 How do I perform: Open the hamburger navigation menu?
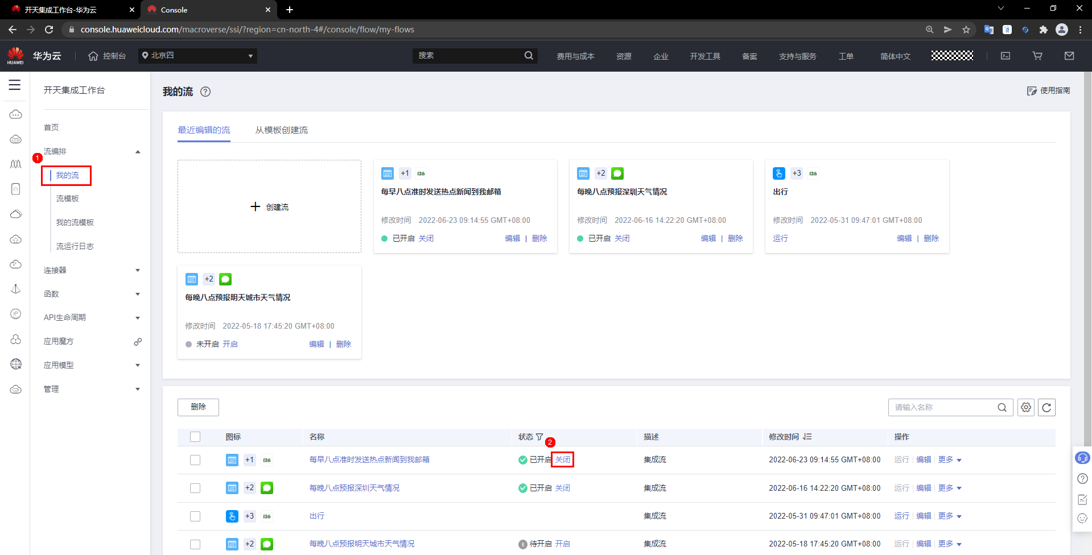(x=15, y=85)
